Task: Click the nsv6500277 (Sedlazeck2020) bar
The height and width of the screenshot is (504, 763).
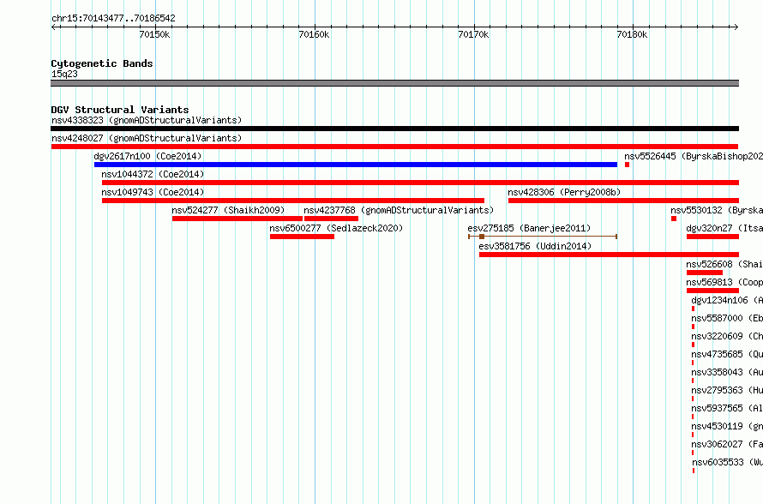Action: pyautogui.click(x=302, y=237)
